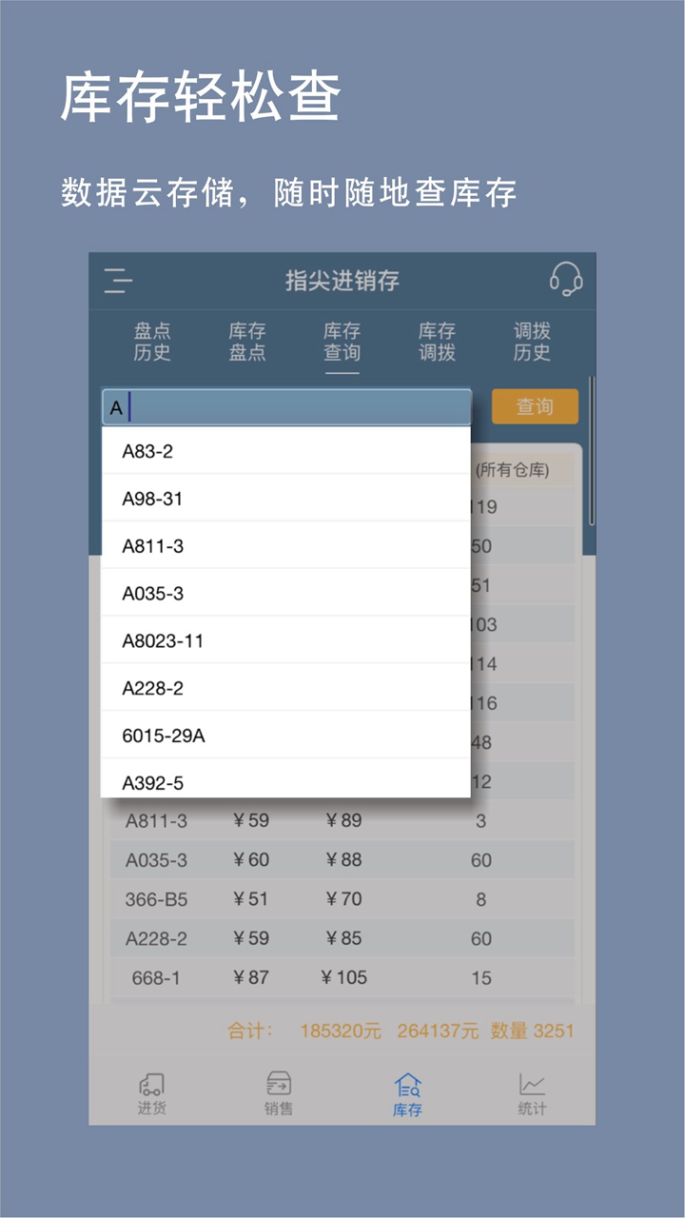The image size is (685, 1218).
Task: Click 数量 3251 total
Action: 533,1031
